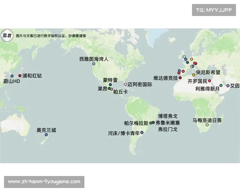Select the dark marker beside 弗鲁米嫩塞
Viewport: 240px width, 192px height.
pyautogui.click(x=153, y=122)
